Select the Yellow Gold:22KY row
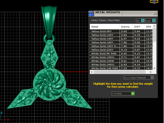Screen dimensions: 164x123 pos(121,50)
